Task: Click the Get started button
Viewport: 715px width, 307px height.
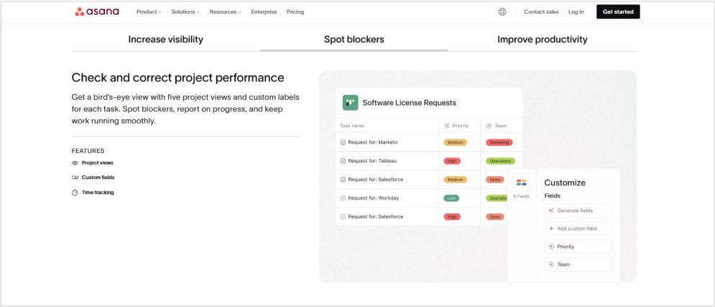Action: coord(618,12)
